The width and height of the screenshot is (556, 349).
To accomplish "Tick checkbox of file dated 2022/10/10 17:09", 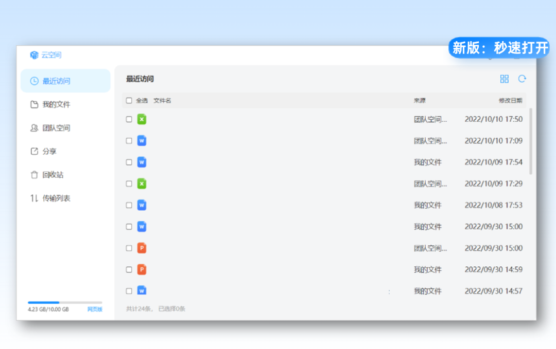I will pyautogui.click(x=129, y=141).
